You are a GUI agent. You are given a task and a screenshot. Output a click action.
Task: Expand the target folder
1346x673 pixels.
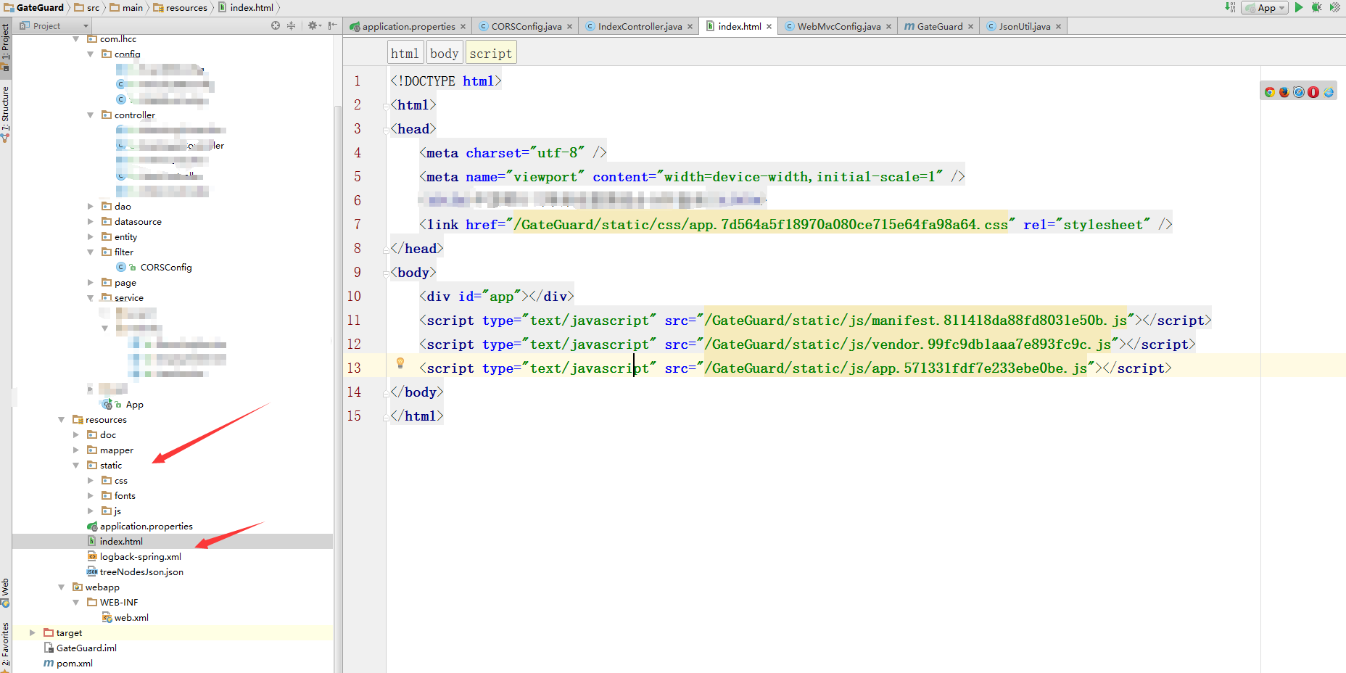point(32,633)
